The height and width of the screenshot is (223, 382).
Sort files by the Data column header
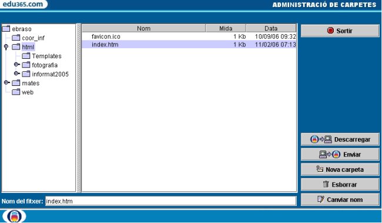point(271,28)
